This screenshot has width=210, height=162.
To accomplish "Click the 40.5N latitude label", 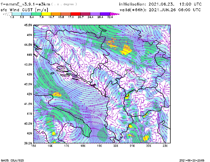I will click(x=28, y=124).
